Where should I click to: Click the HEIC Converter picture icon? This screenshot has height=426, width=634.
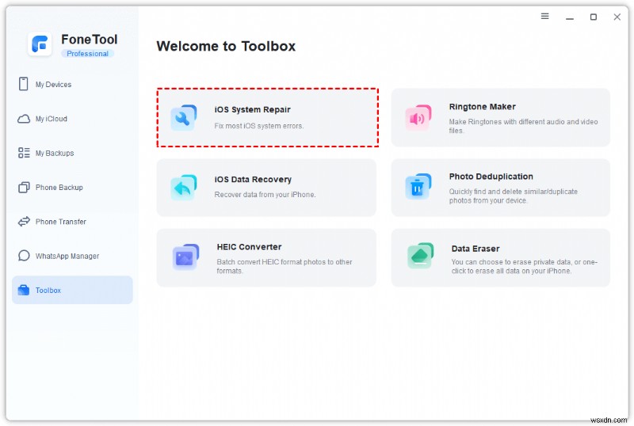185,257
